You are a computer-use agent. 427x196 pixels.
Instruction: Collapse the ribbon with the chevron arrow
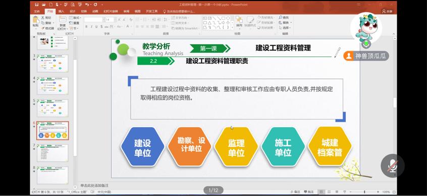(394, 33)
